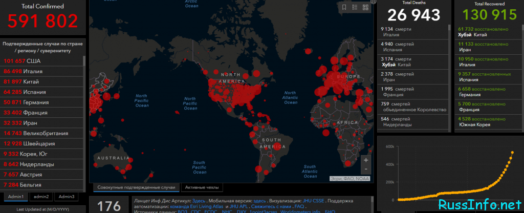Open the JHU CSSE link
The image size is (524, 213).
coord(313,201)
